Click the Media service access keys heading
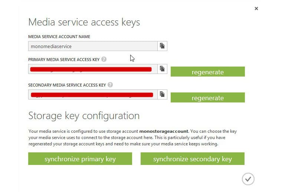This screenshot has width=282, height=196. tap(84, 23)
